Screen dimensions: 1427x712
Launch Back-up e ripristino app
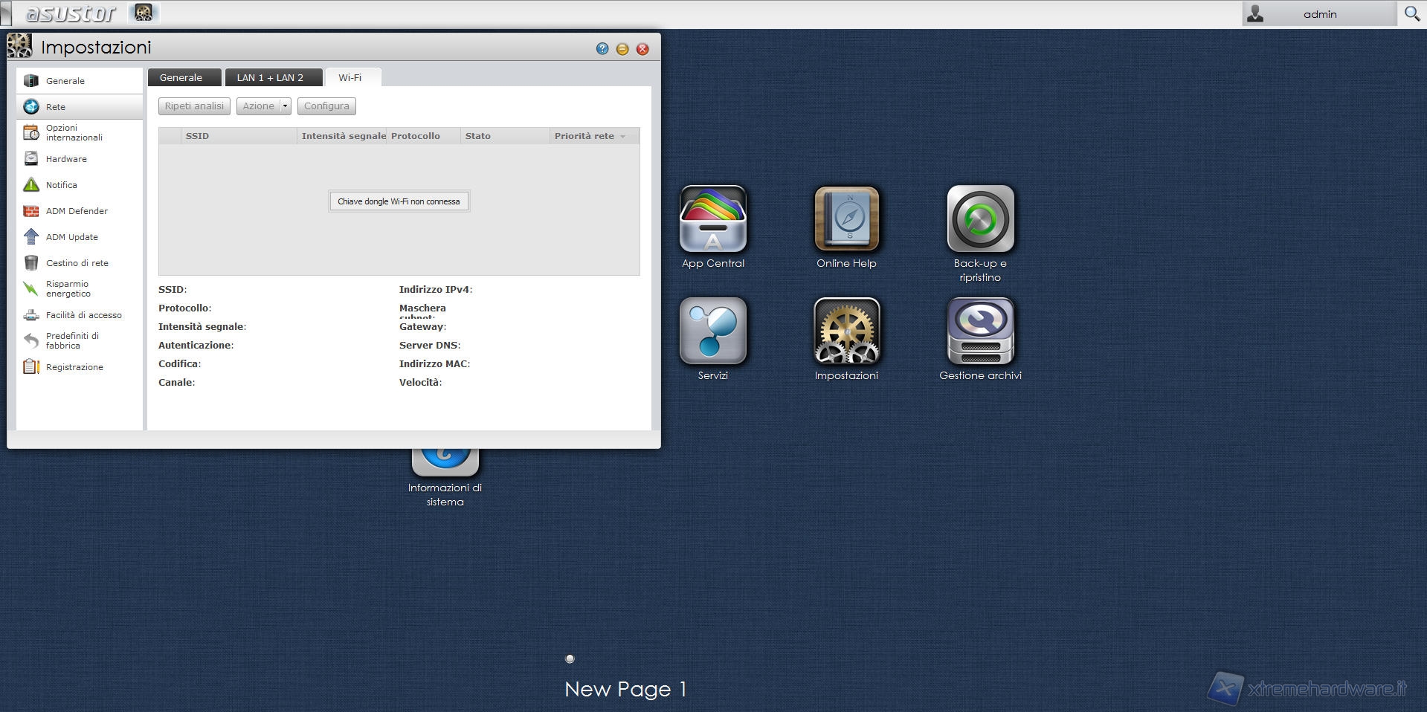(980, 220)
